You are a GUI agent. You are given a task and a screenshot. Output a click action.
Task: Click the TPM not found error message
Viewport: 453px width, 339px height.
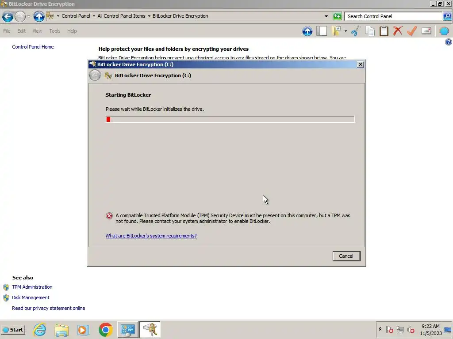point(233,218)
